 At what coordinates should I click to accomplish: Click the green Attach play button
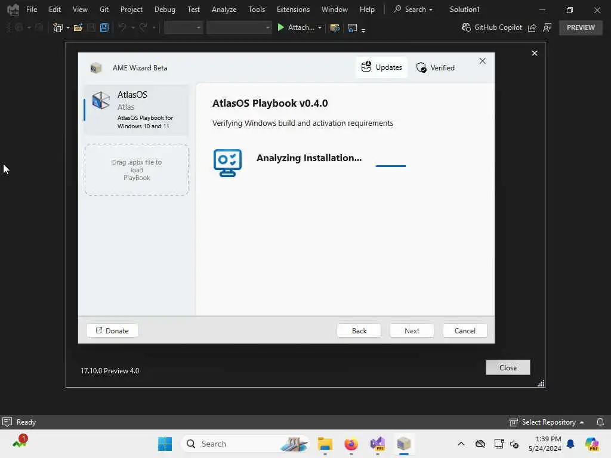click(x=280, y=27)
